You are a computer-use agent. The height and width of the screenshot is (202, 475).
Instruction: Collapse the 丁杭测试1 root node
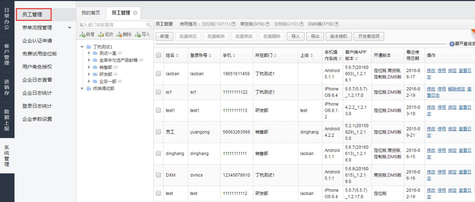[x=82, y=47]
